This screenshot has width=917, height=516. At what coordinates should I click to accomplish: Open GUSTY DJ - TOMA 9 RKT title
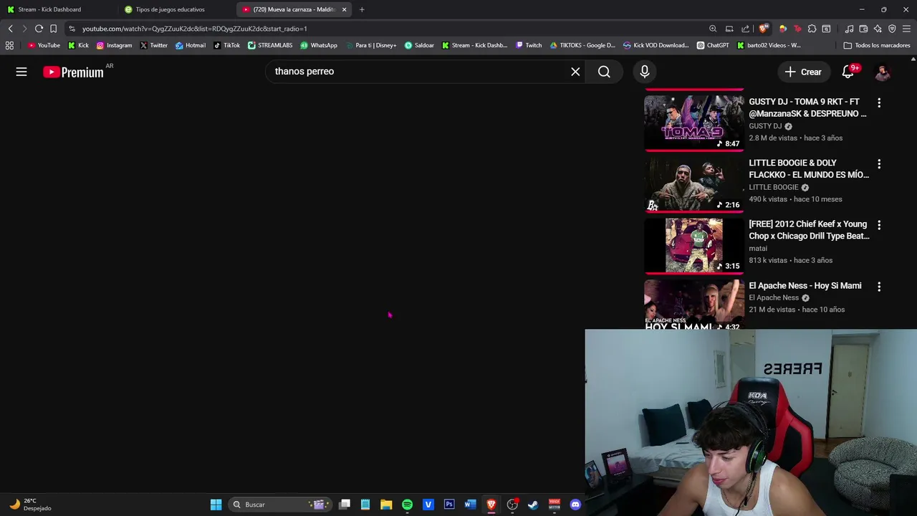tap(807, 107)
